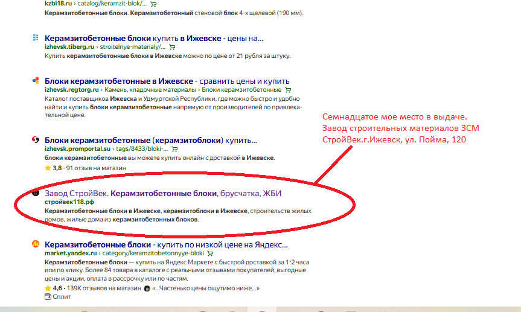This screenshot has width=521, height=312.
Task: Click '139К отзывов на магазин' text
Action: coord(104,288)
